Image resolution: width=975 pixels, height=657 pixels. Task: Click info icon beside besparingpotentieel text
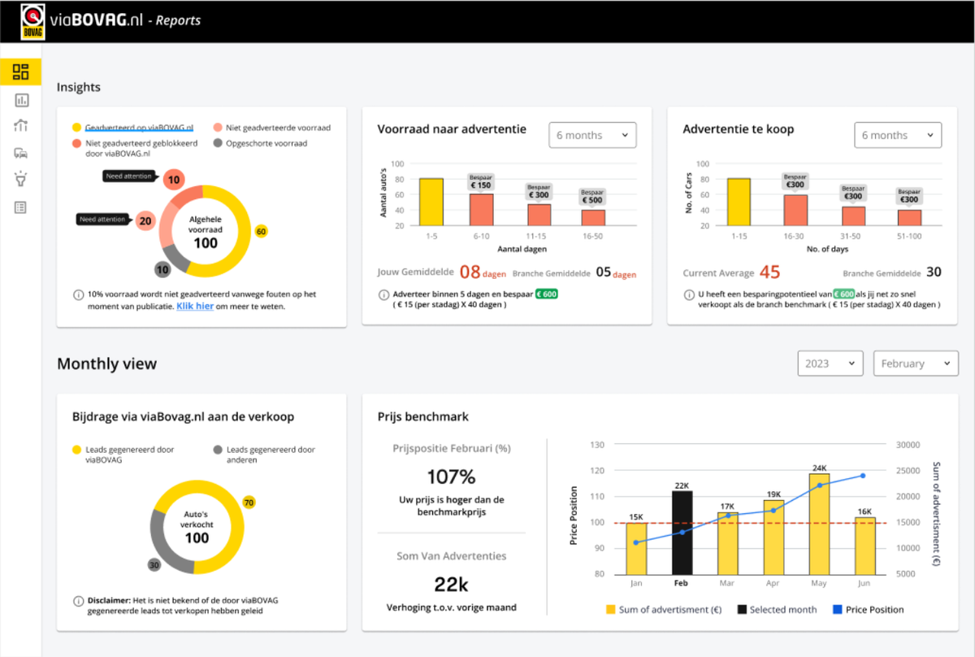tap(689, 294)
